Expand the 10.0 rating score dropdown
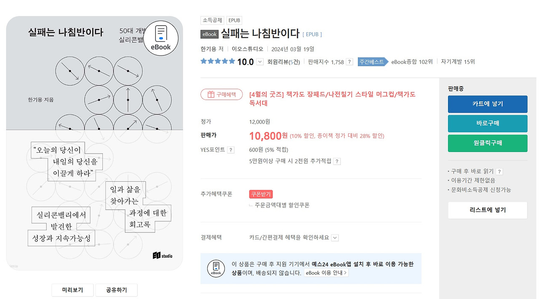The image size is (539, 299). [259, 61]
